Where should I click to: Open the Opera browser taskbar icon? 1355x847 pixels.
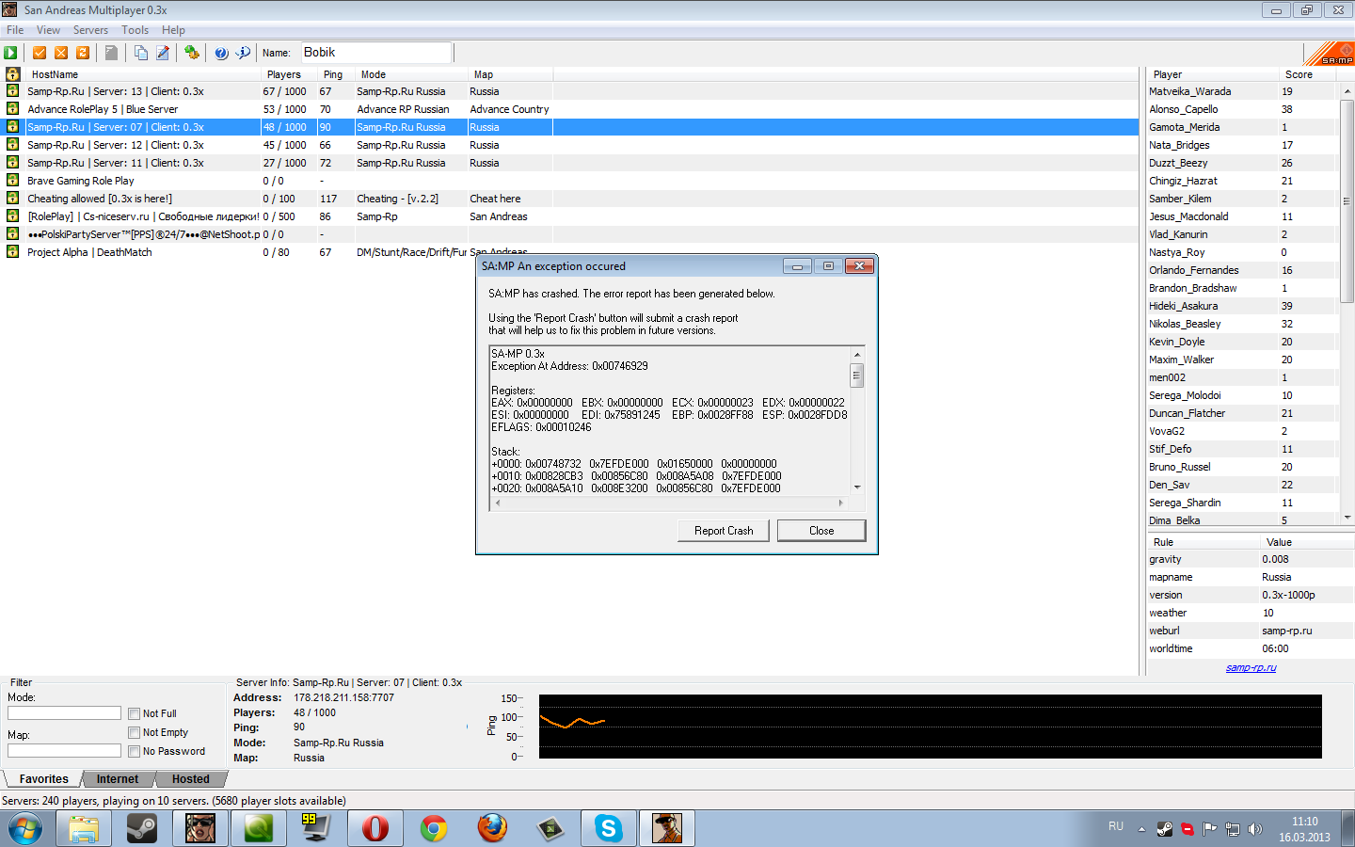pos(375,828)
